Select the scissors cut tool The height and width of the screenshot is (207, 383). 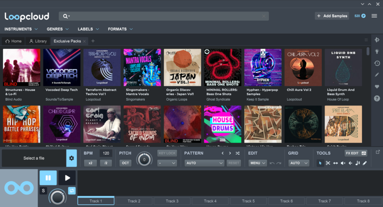(x=328, y=163)
